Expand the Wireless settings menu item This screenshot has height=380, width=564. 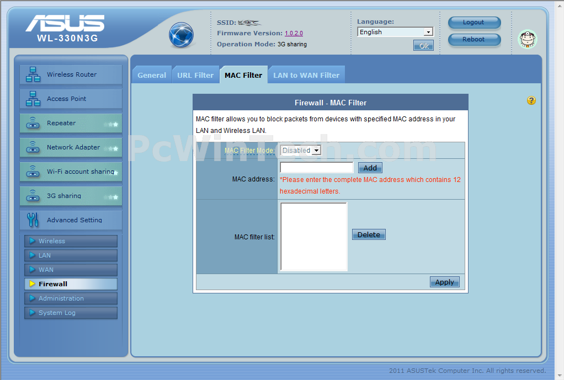point(71,241)
